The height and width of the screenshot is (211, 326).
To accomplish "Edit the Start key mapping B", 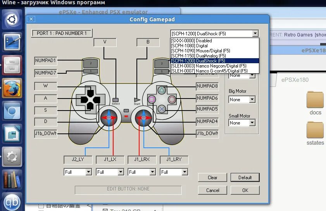I will (148, 42).
